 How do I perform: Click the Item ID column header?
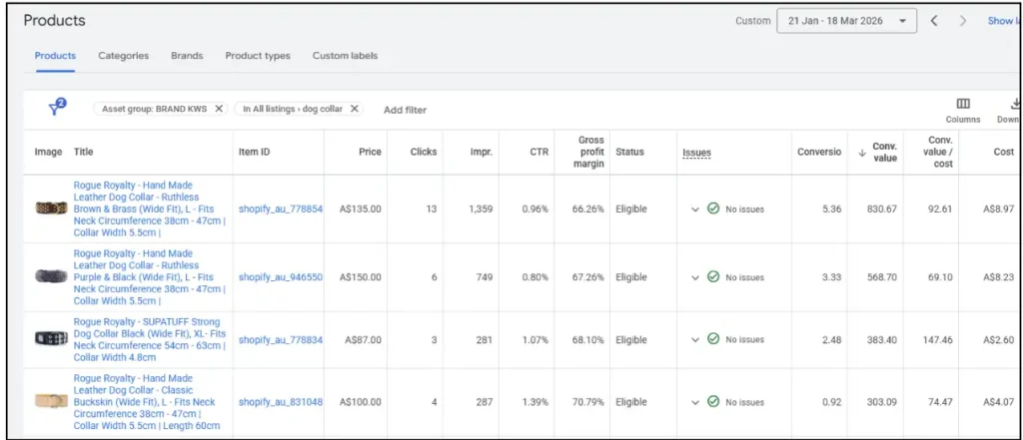(x=255, y=152)
